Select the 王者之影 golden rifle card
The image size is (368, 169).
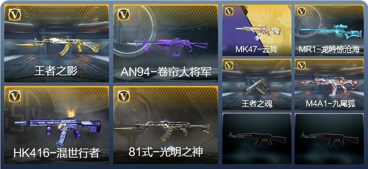pos(56,44)
